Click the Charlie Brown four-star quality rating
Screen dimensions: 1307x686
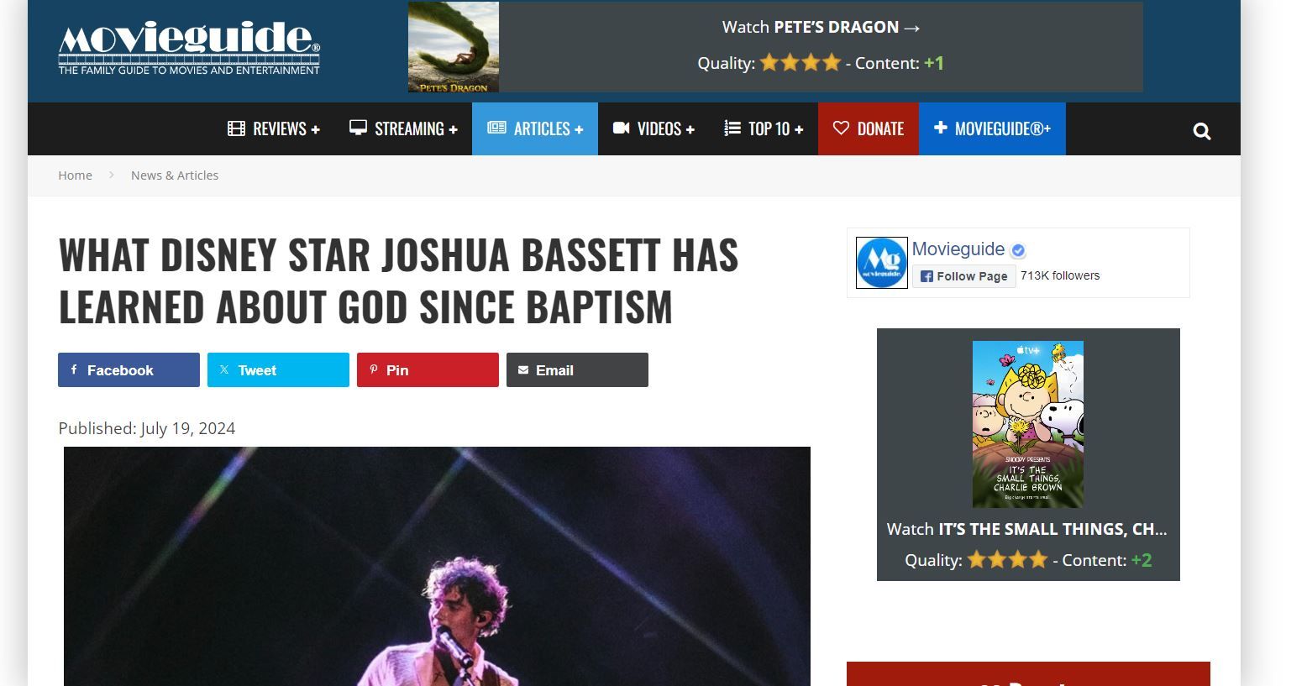click(x=1007, y=560)
